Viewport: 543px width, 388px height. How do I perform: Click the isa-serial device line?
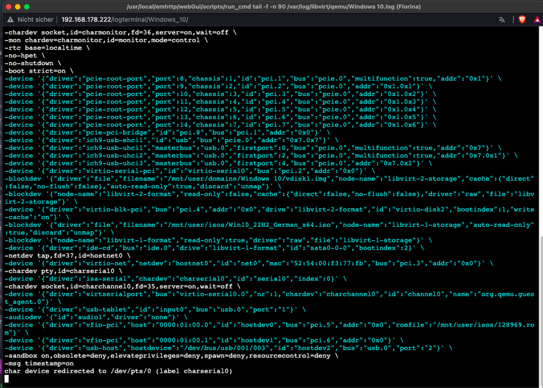click(x=175, y=278)
